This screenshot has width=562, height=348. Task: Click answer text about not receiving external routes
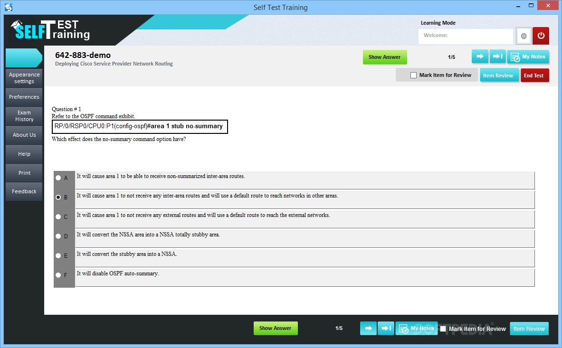pyautogui.click(x=203, y=215)
